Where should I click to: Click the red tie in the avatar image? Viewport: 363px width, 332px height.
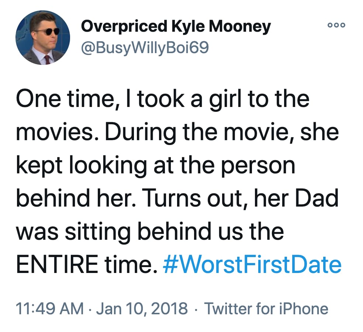tap(47, 59)
